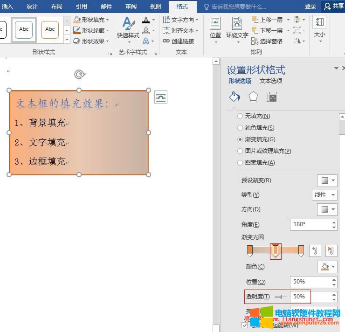Open the 类型 gradient type dropdown
The width and height of the screenshot is (345, 332).
(324, 195)
